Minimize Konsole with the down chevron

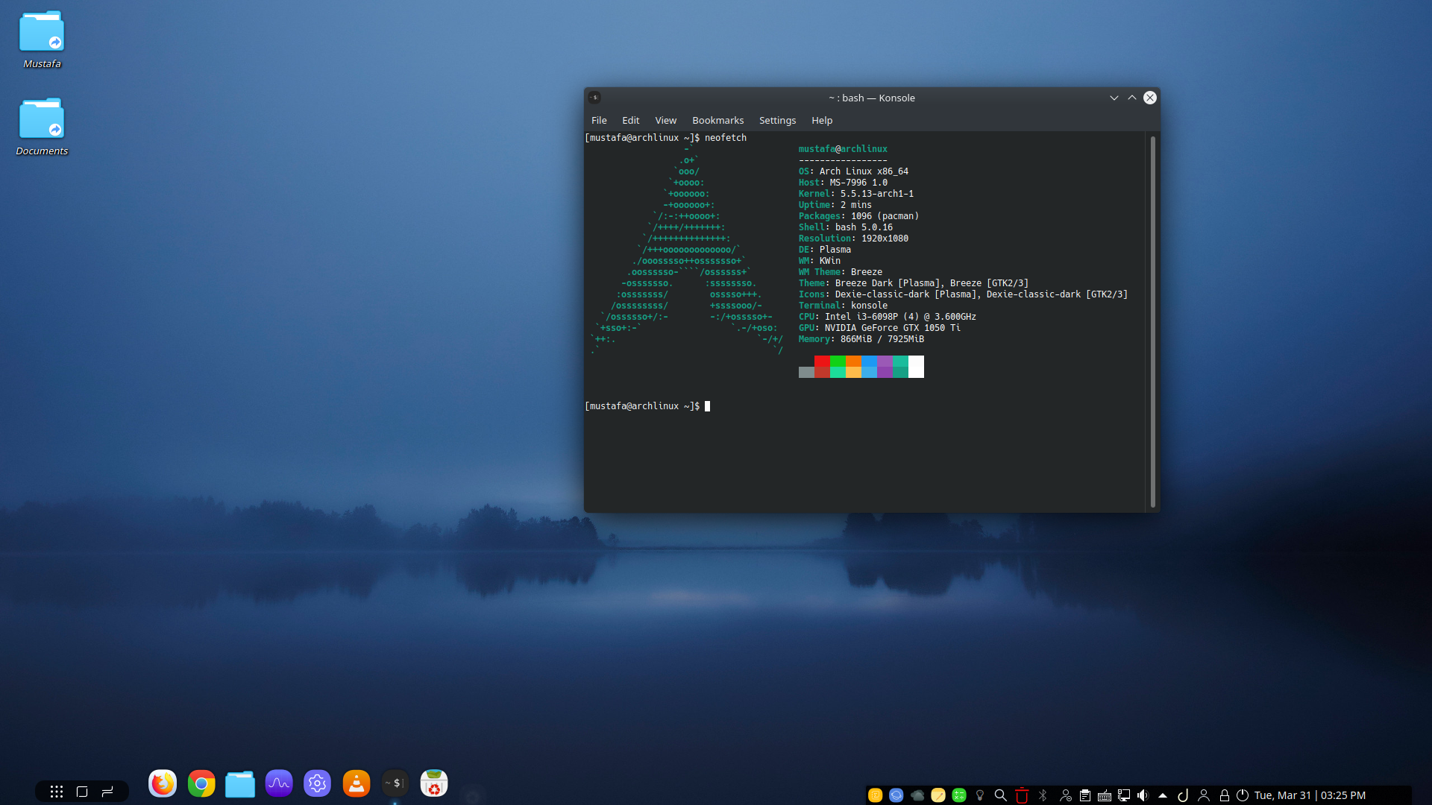pyautogui.click(x=1114, y=98)
